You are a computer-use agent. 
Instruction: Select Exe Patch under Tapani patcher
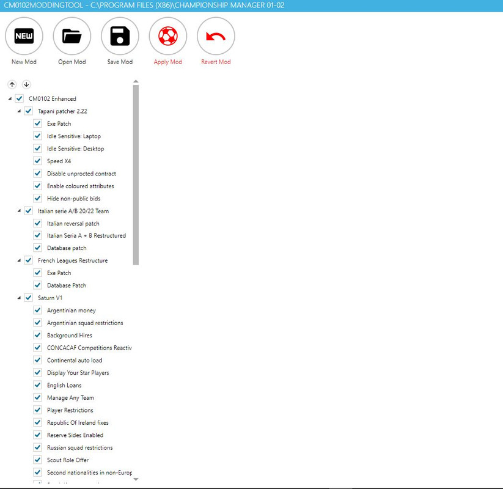59,123
